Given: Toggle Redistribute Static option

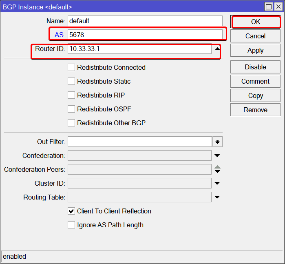Looking at the screenshot, I should 71,81.
